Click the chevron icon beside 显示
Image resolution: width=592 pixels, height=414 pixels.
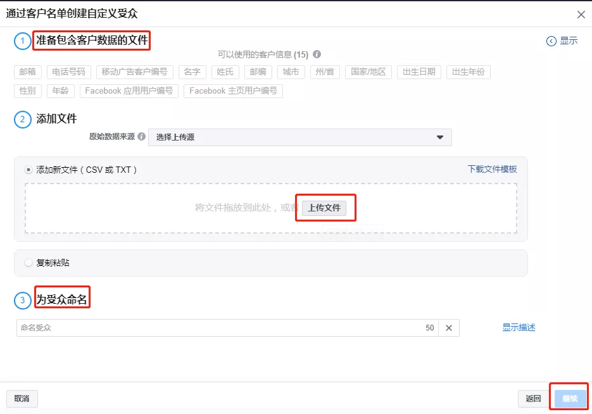(550, 40)
